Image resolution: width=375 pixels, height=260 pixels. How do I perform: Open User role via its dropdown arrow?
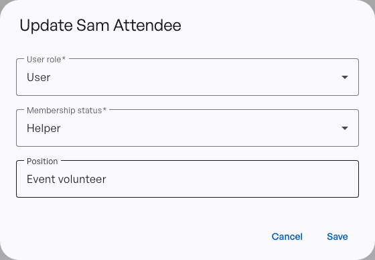(x=345, y=77)
